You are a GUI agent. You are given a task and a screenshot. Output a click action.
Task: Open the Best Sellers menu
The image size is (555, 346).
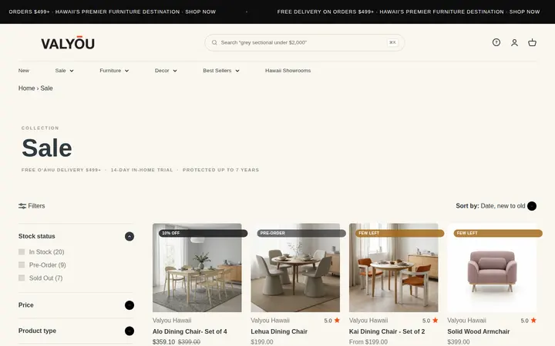[x=221, y=71]
